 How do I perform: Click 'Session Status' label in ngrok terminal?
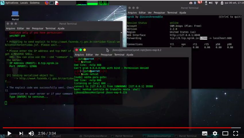click(x=137, y=23)
